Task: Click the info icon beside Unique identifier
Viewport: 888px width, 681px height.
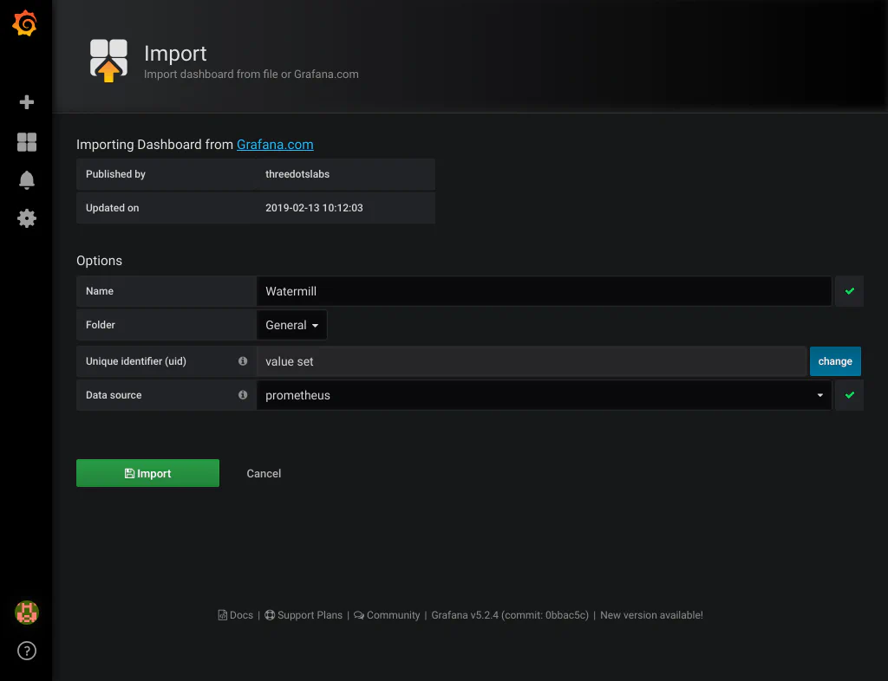Action: (243, 361)
